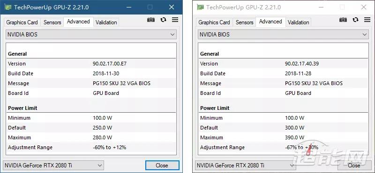The image size is (375, 173).
Task: Switch to Sensors tab in right window
Action: (x=244, y=22)
